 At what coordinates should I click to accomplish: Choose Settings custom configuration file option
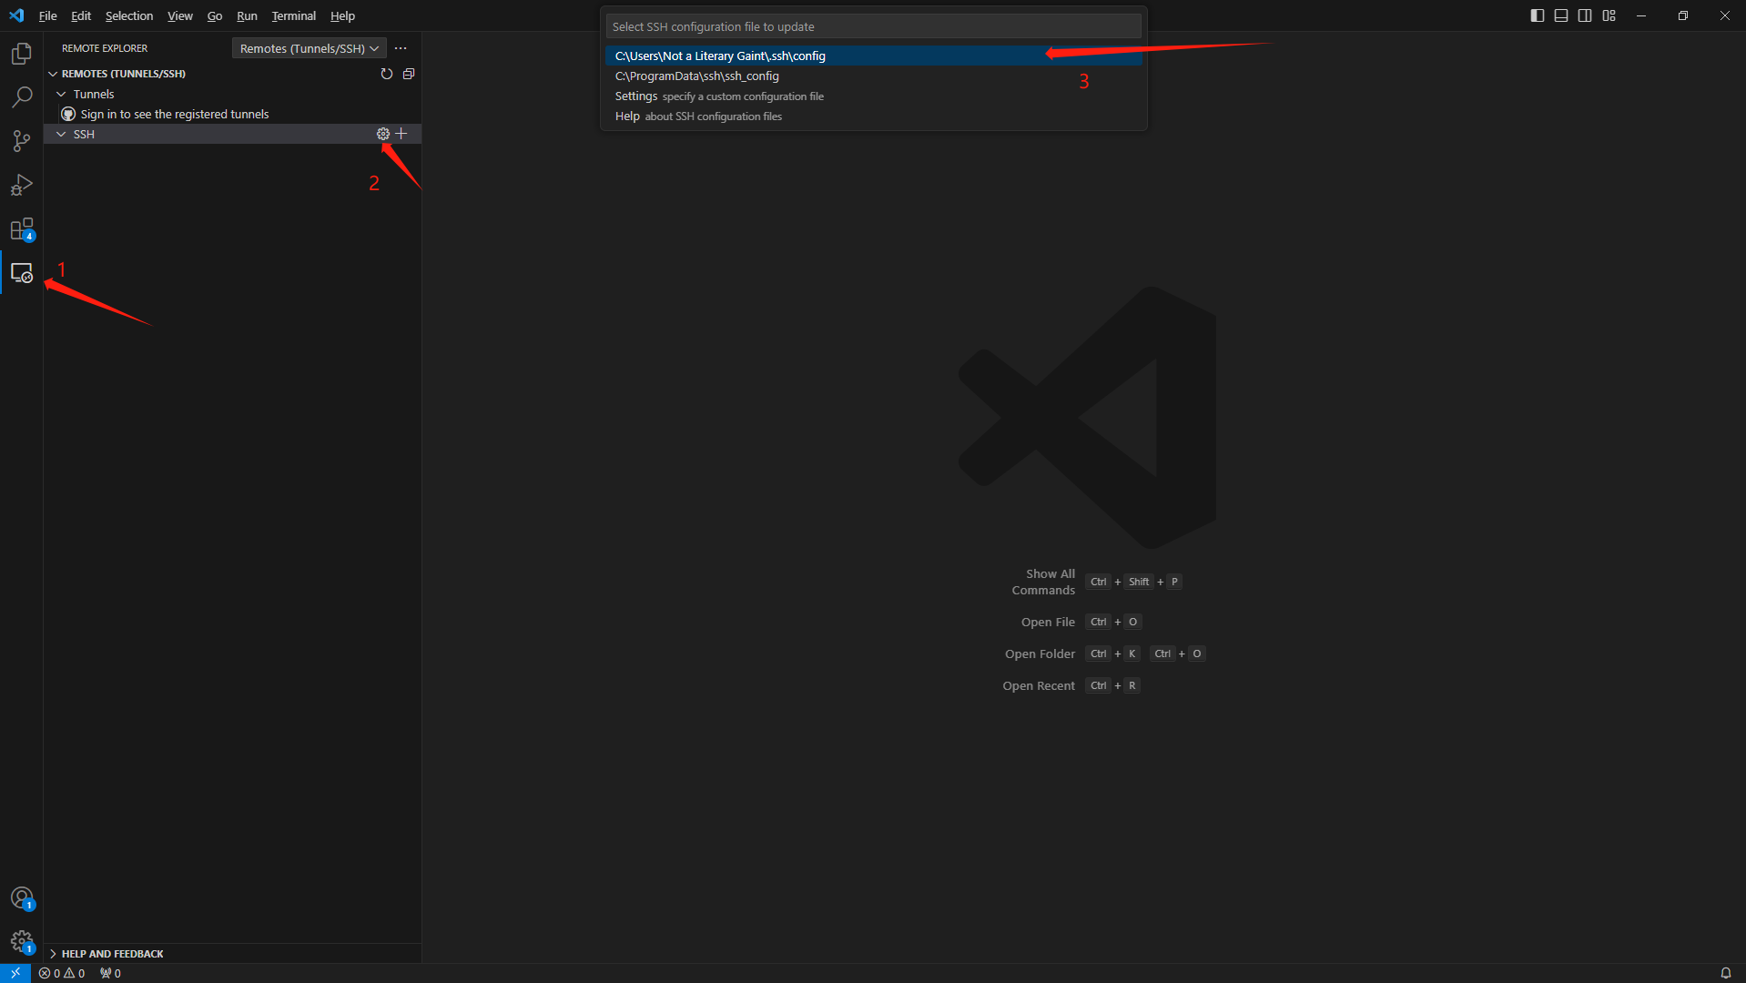(873, 96)
